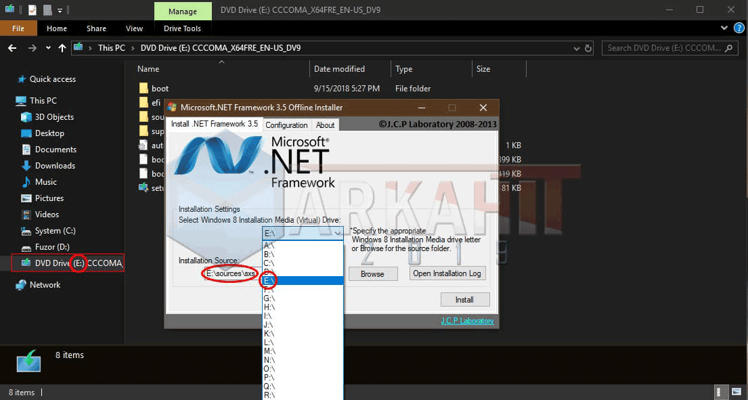
Task: Open the Share ribbon tab
Action: [96, 28]
